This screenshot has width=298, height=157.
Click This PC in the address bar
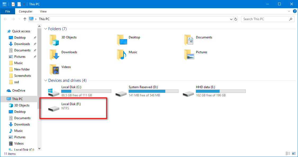coord(44,19)
